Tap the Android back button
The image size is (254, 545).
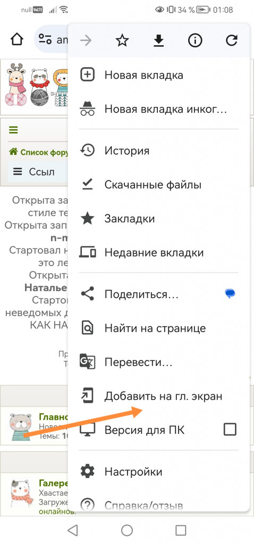(72, 530)
